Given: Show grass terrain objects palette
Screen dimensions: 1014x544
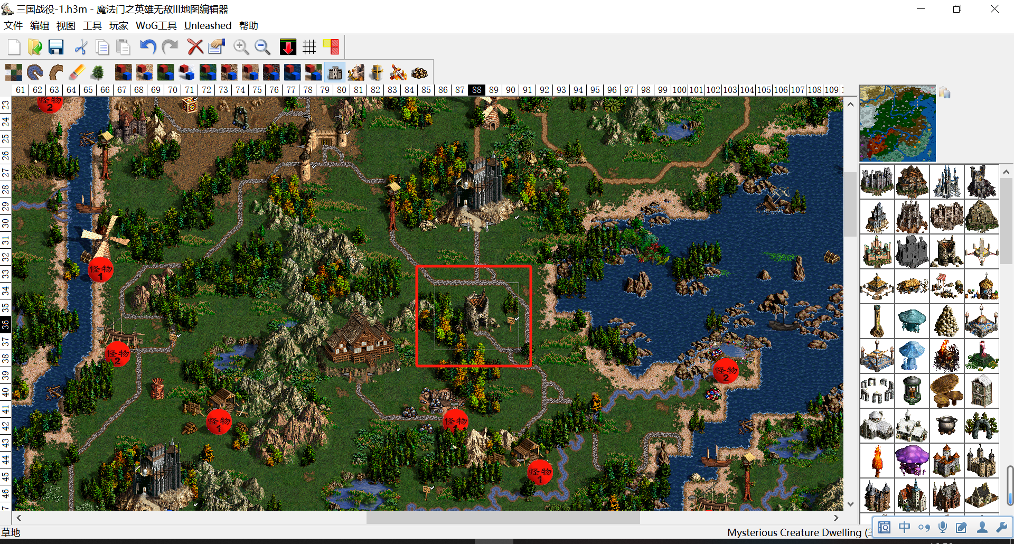Looking at the screenshot, I should [166, 72].
